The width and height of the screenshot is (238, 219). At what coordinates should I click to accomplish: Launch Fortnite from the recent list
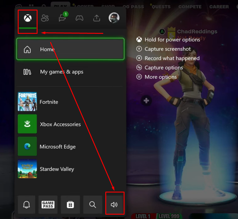click(70, 102)
